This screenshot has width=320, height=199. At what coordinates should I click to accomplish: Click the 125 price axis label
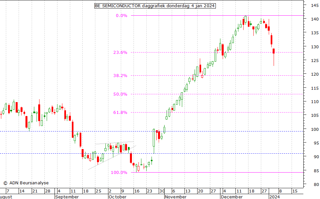pyautogui.click(x=314, y=61)
